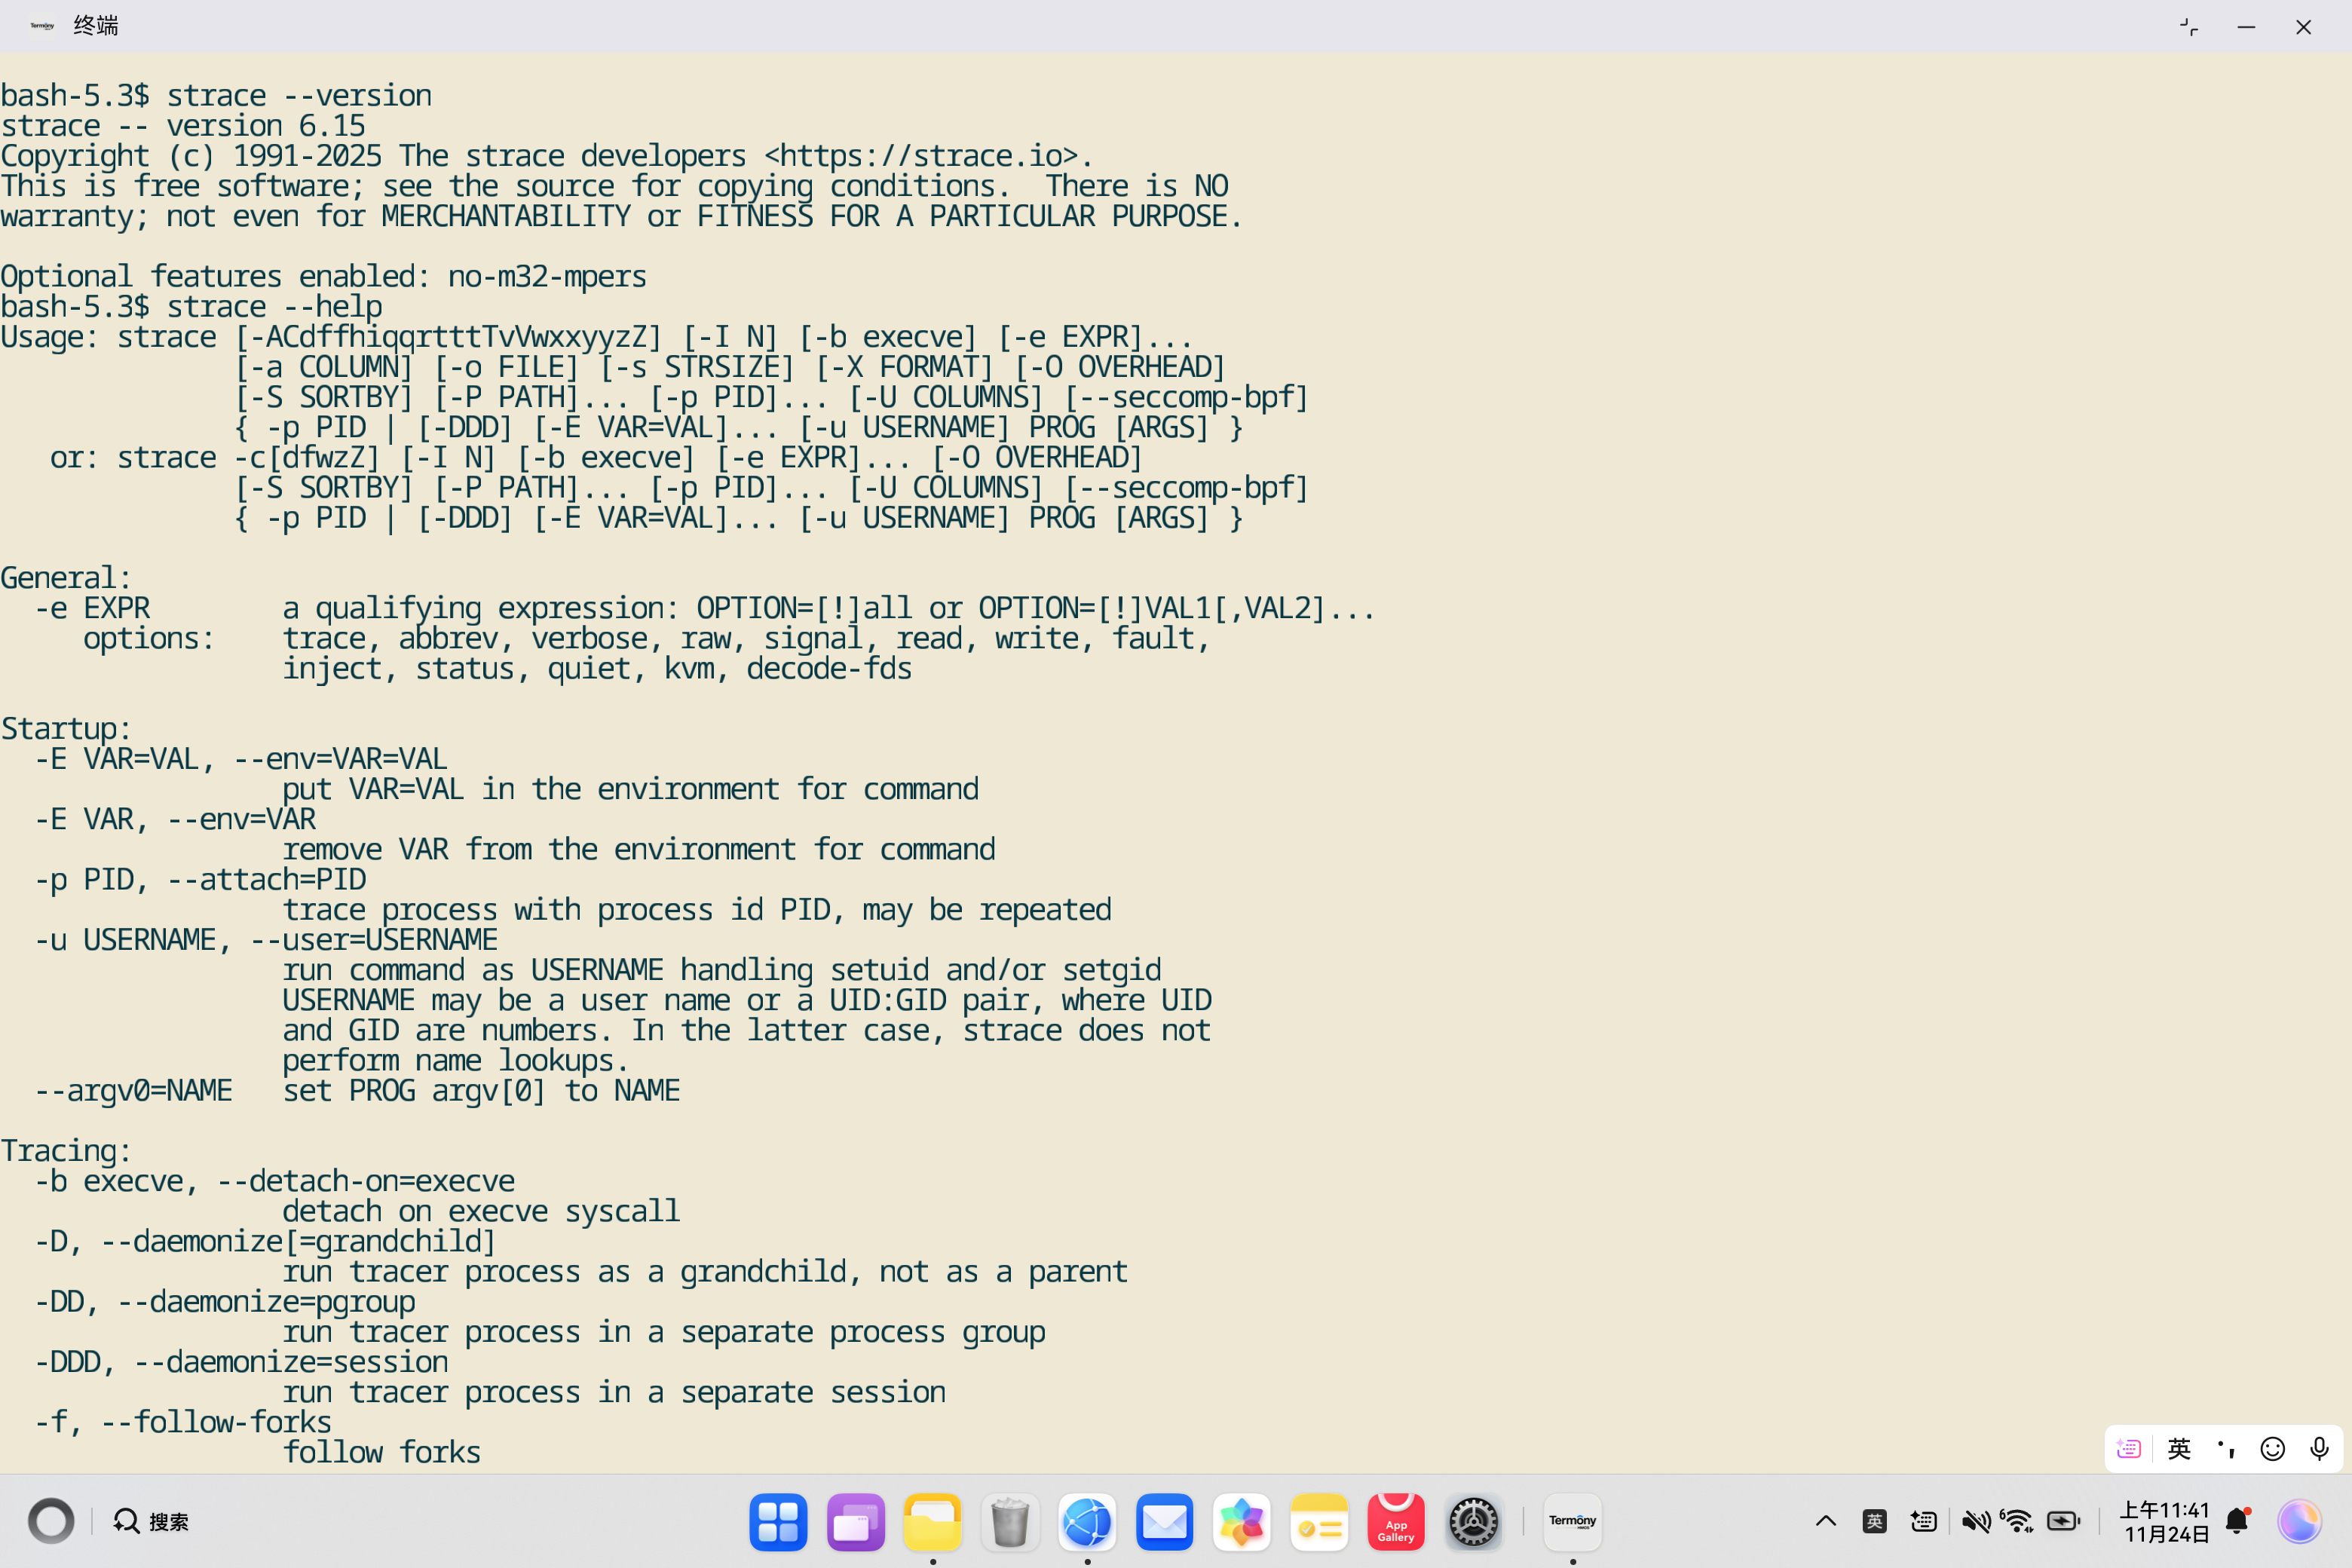Launch the browser globe icon in dock

(1087, 1522)
